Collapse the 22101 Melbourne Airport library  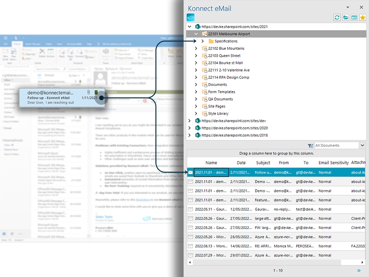point(196,34)
